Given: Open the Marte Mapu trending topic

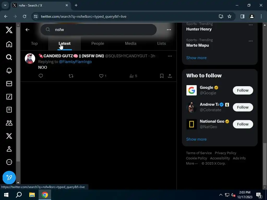Looking at the screenshot, I should click(x=198, y=45).
